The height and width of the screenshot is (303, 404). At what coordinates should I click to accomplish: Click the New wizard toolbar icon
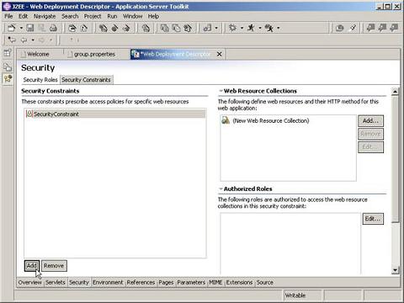pos(12,28)
